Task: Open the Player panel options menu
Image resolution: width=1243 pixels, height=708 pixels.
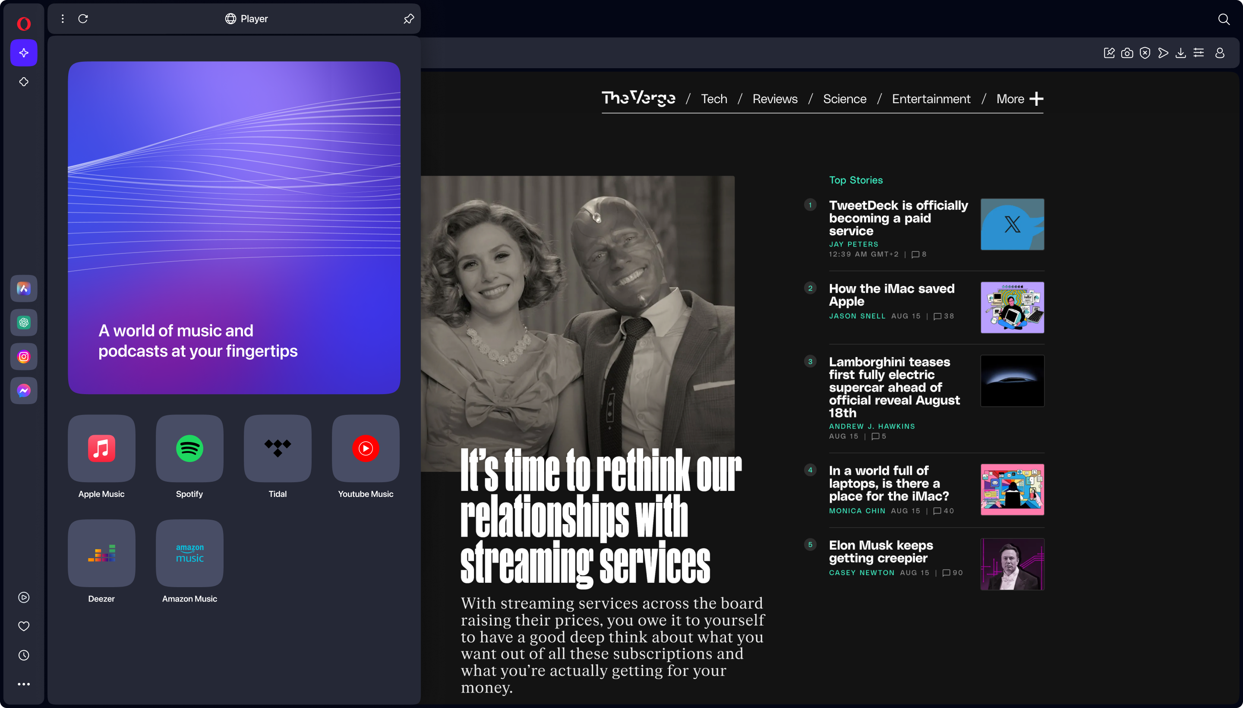Action: click(62, 19)
